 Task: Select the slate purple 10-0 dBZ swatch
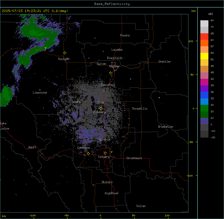coord(204,121)
